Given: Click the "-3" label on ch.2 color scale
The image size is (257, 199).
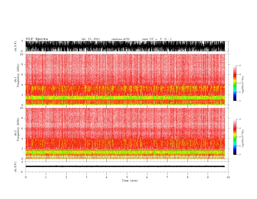Looking at the screenshot, I should coord(239,119).
